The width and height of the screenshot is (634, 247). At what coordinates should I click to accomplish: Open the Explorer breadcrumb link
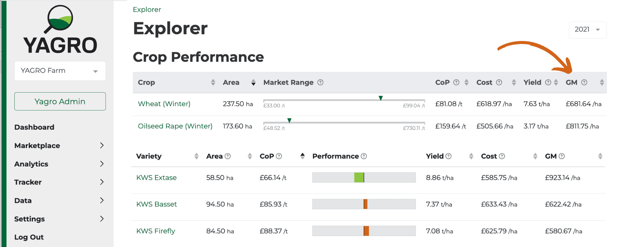(x=147, y=10)
